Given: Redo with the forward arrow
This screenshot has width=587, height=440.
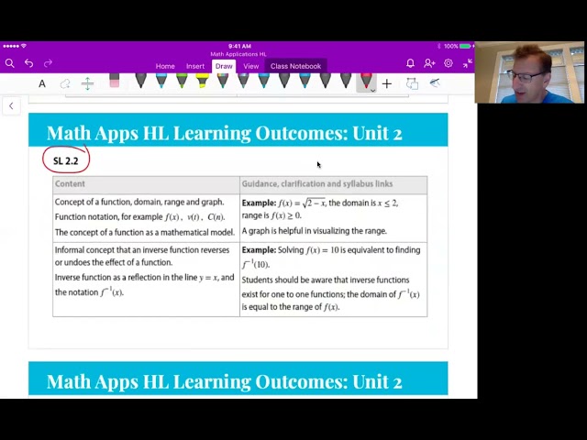Looking at the screenshot, I should point(48,63).
